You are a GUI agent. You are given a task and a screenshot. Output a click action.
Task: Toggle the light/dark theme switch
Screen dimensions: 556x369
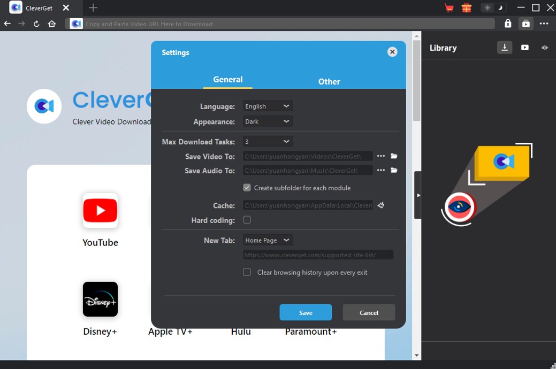(493, 8)
